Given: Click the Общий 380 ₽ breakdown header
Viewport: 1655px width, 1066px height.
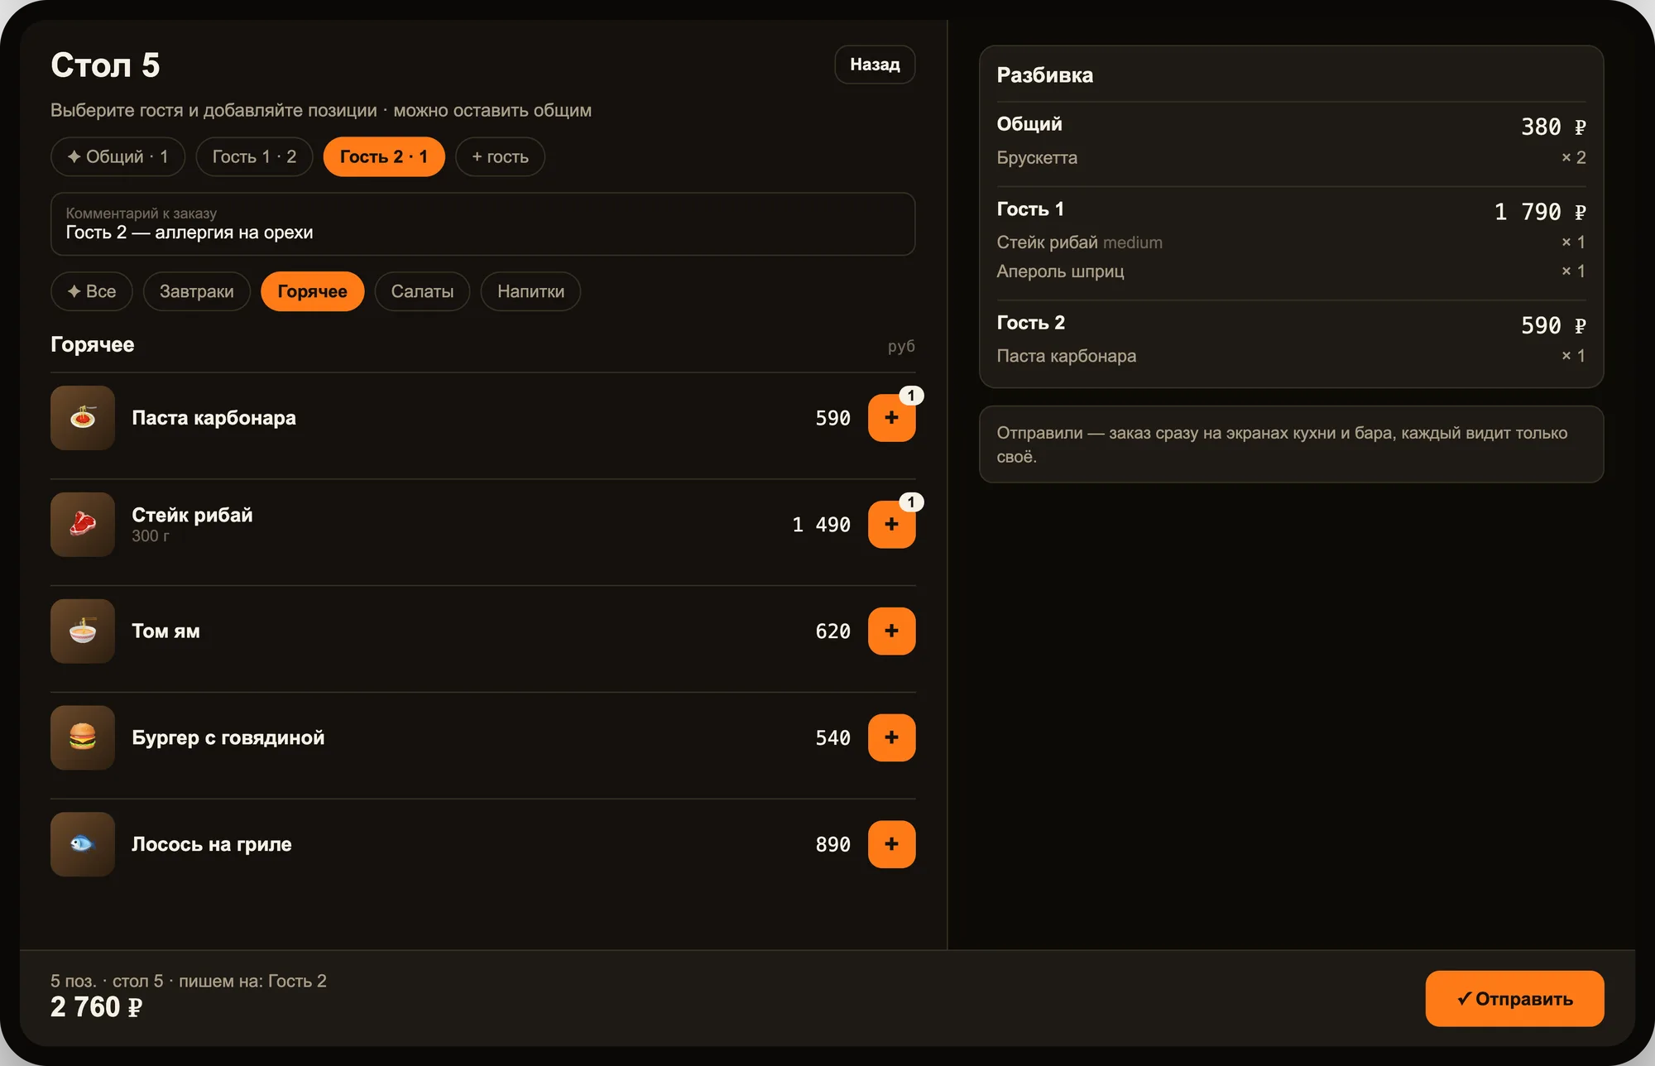Looking at the screenshot, I should pyautogui.click(x=1291, y=125).
